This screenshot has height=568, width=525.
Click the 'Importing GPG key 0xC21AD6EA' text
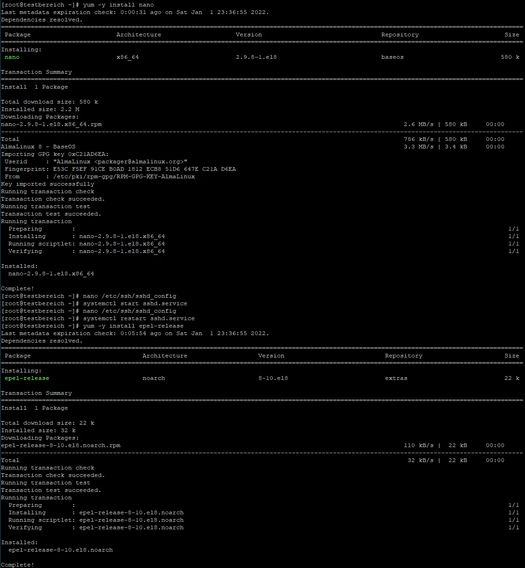pos(55,154)
